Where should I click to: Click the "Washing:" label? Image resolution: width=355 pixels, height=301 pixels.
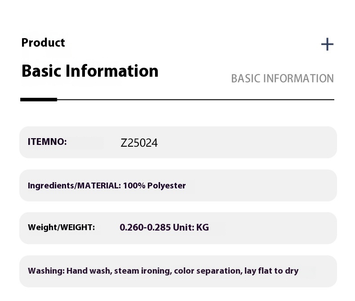click(46, 270)
